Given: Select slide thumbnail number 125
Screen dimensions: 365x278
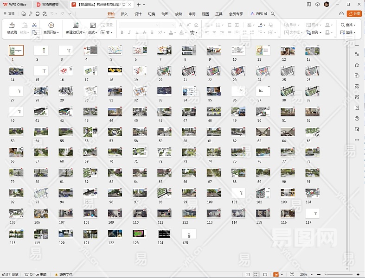Looking at the screenshot, I should pos(189,234).
